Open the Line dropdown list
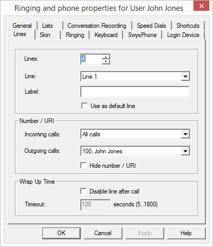213x247 pixels. pyautogui.click(x=185, y=76)
